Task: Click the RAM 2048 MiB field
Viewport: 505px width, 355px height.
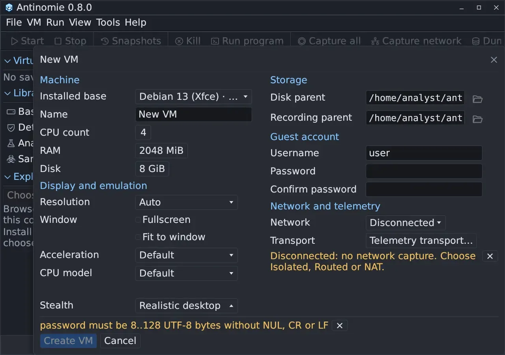Action: click(x=161, y=151)
